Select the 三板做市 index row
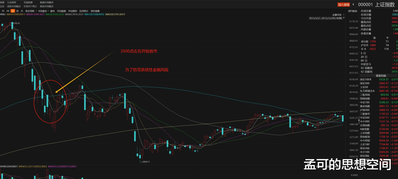This screenshot has height=179, width=398. [379, 114]
